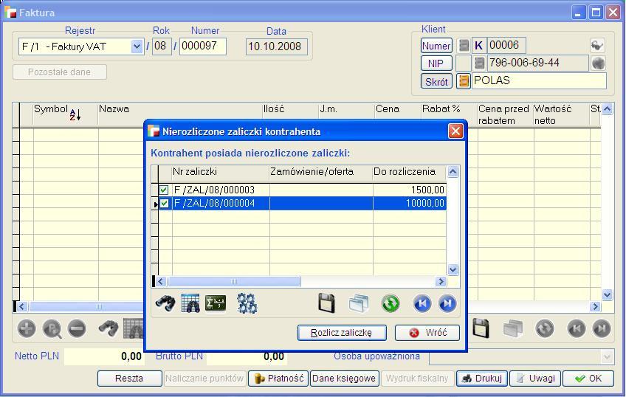Click the green refresh icon in the dialog
Screen dimensions: 626x397
(x=391, y=303)
